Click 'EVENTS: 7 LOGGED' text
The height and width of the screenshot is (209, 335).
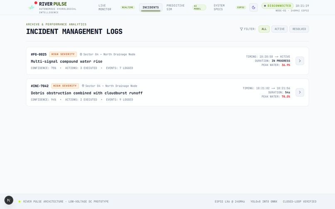[119, 68]
